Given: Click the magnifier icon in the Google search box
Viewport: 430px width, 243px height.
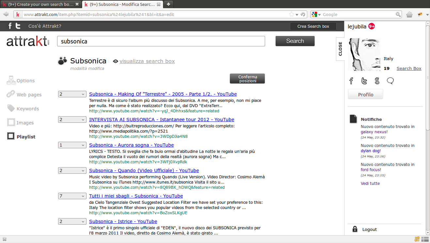Looking at the screenshot, I should [x=398, y=14].
